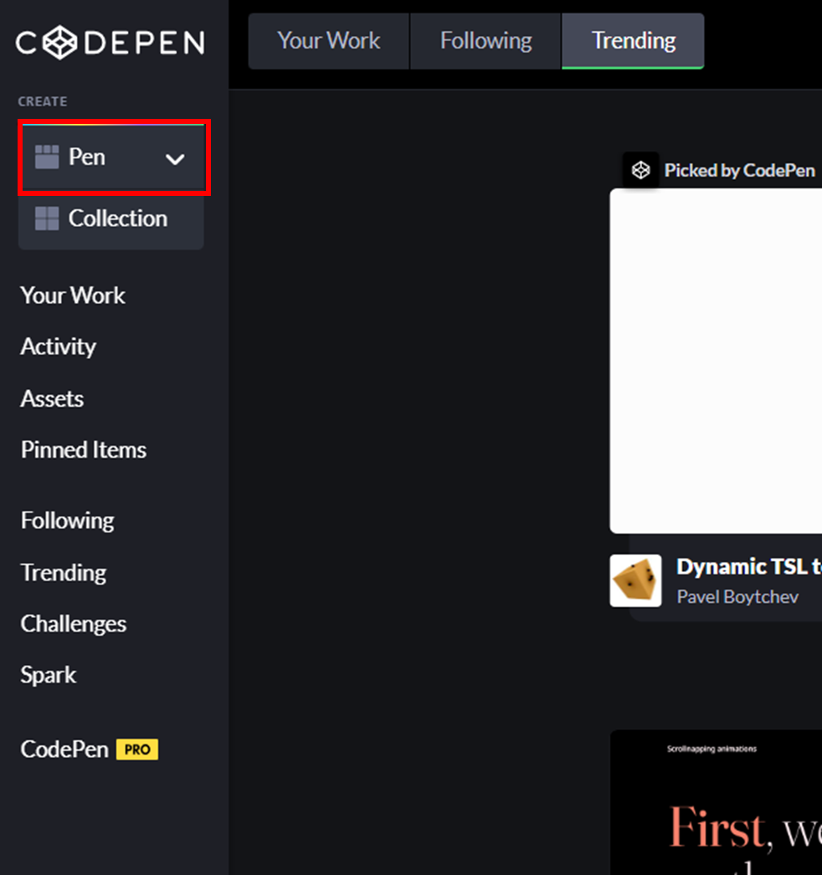Select the Trending tab
This screenshot has height=875, width=822.
pyautogui.click(x=633, y=41)
